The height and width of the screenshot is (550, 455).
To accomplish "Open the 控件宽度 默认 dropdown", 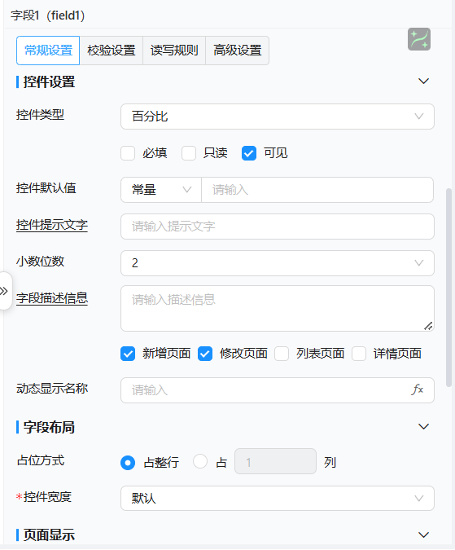I will click(x=278, y=498).
